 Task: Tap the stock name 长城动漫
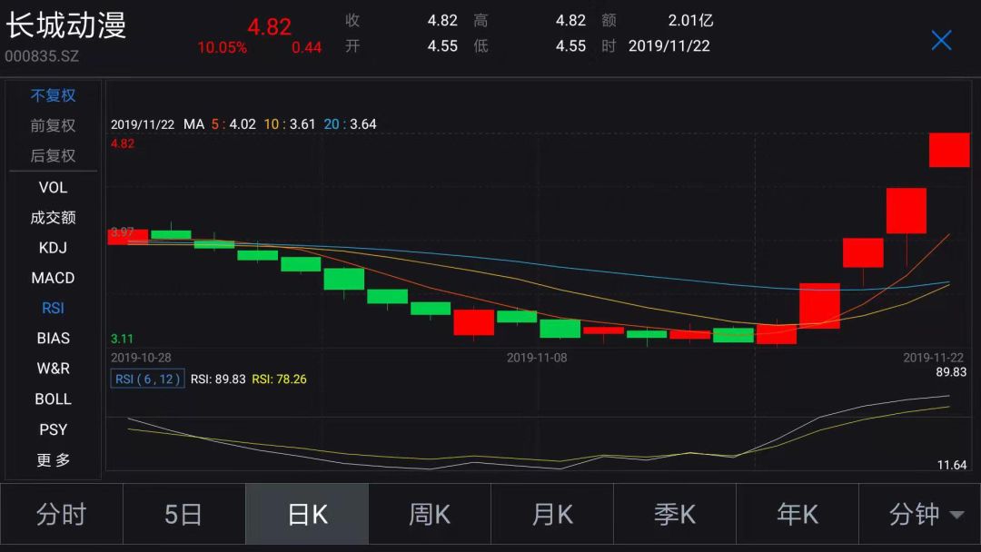(x=65, y=25)
